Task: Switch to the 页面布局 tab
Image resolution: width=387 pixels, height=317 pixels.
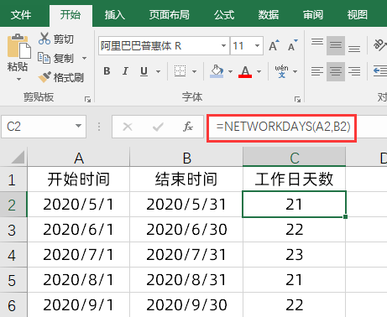Action: (x=169, y=14)
